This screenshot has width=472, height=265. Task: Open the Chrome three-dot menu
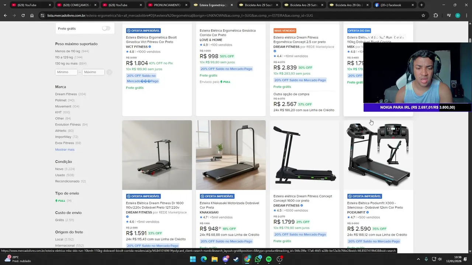(466, 15)
